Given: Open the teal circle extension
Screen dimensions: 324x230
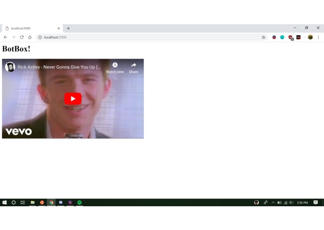Looking at the screenshot, I should point(282,37).
